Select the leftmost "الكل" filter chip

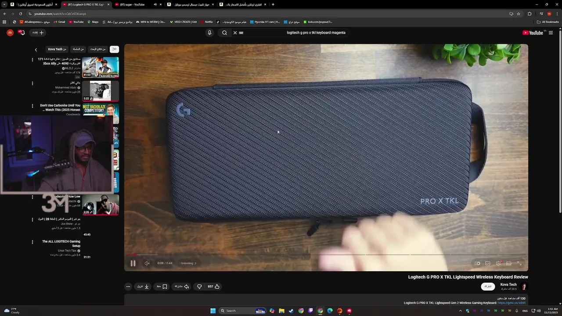coord(114,49)
